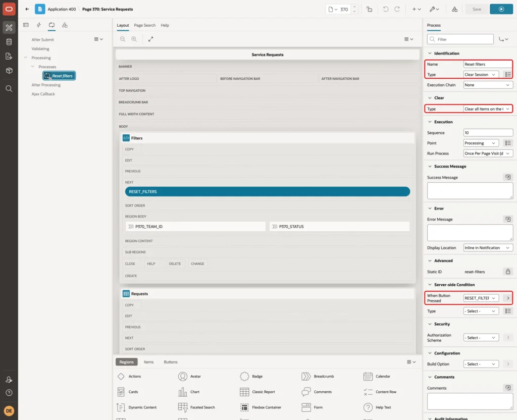Expand the layout editor to full screen

point(150,39)
